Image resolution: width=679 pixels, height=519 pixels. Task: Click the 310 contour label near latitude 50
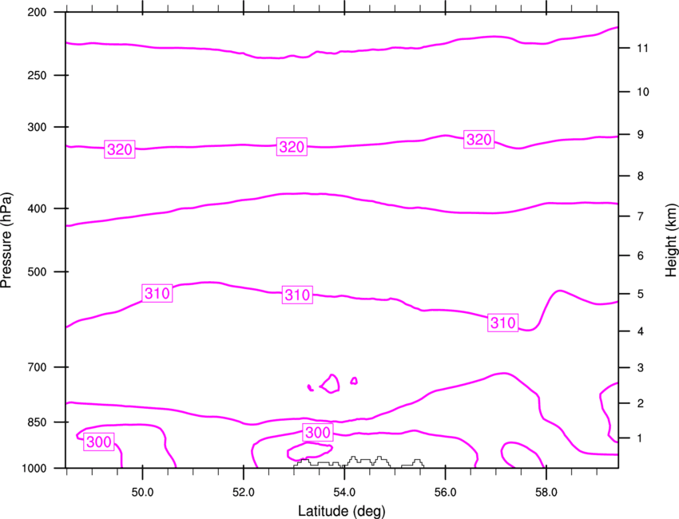tap(157, 293)
